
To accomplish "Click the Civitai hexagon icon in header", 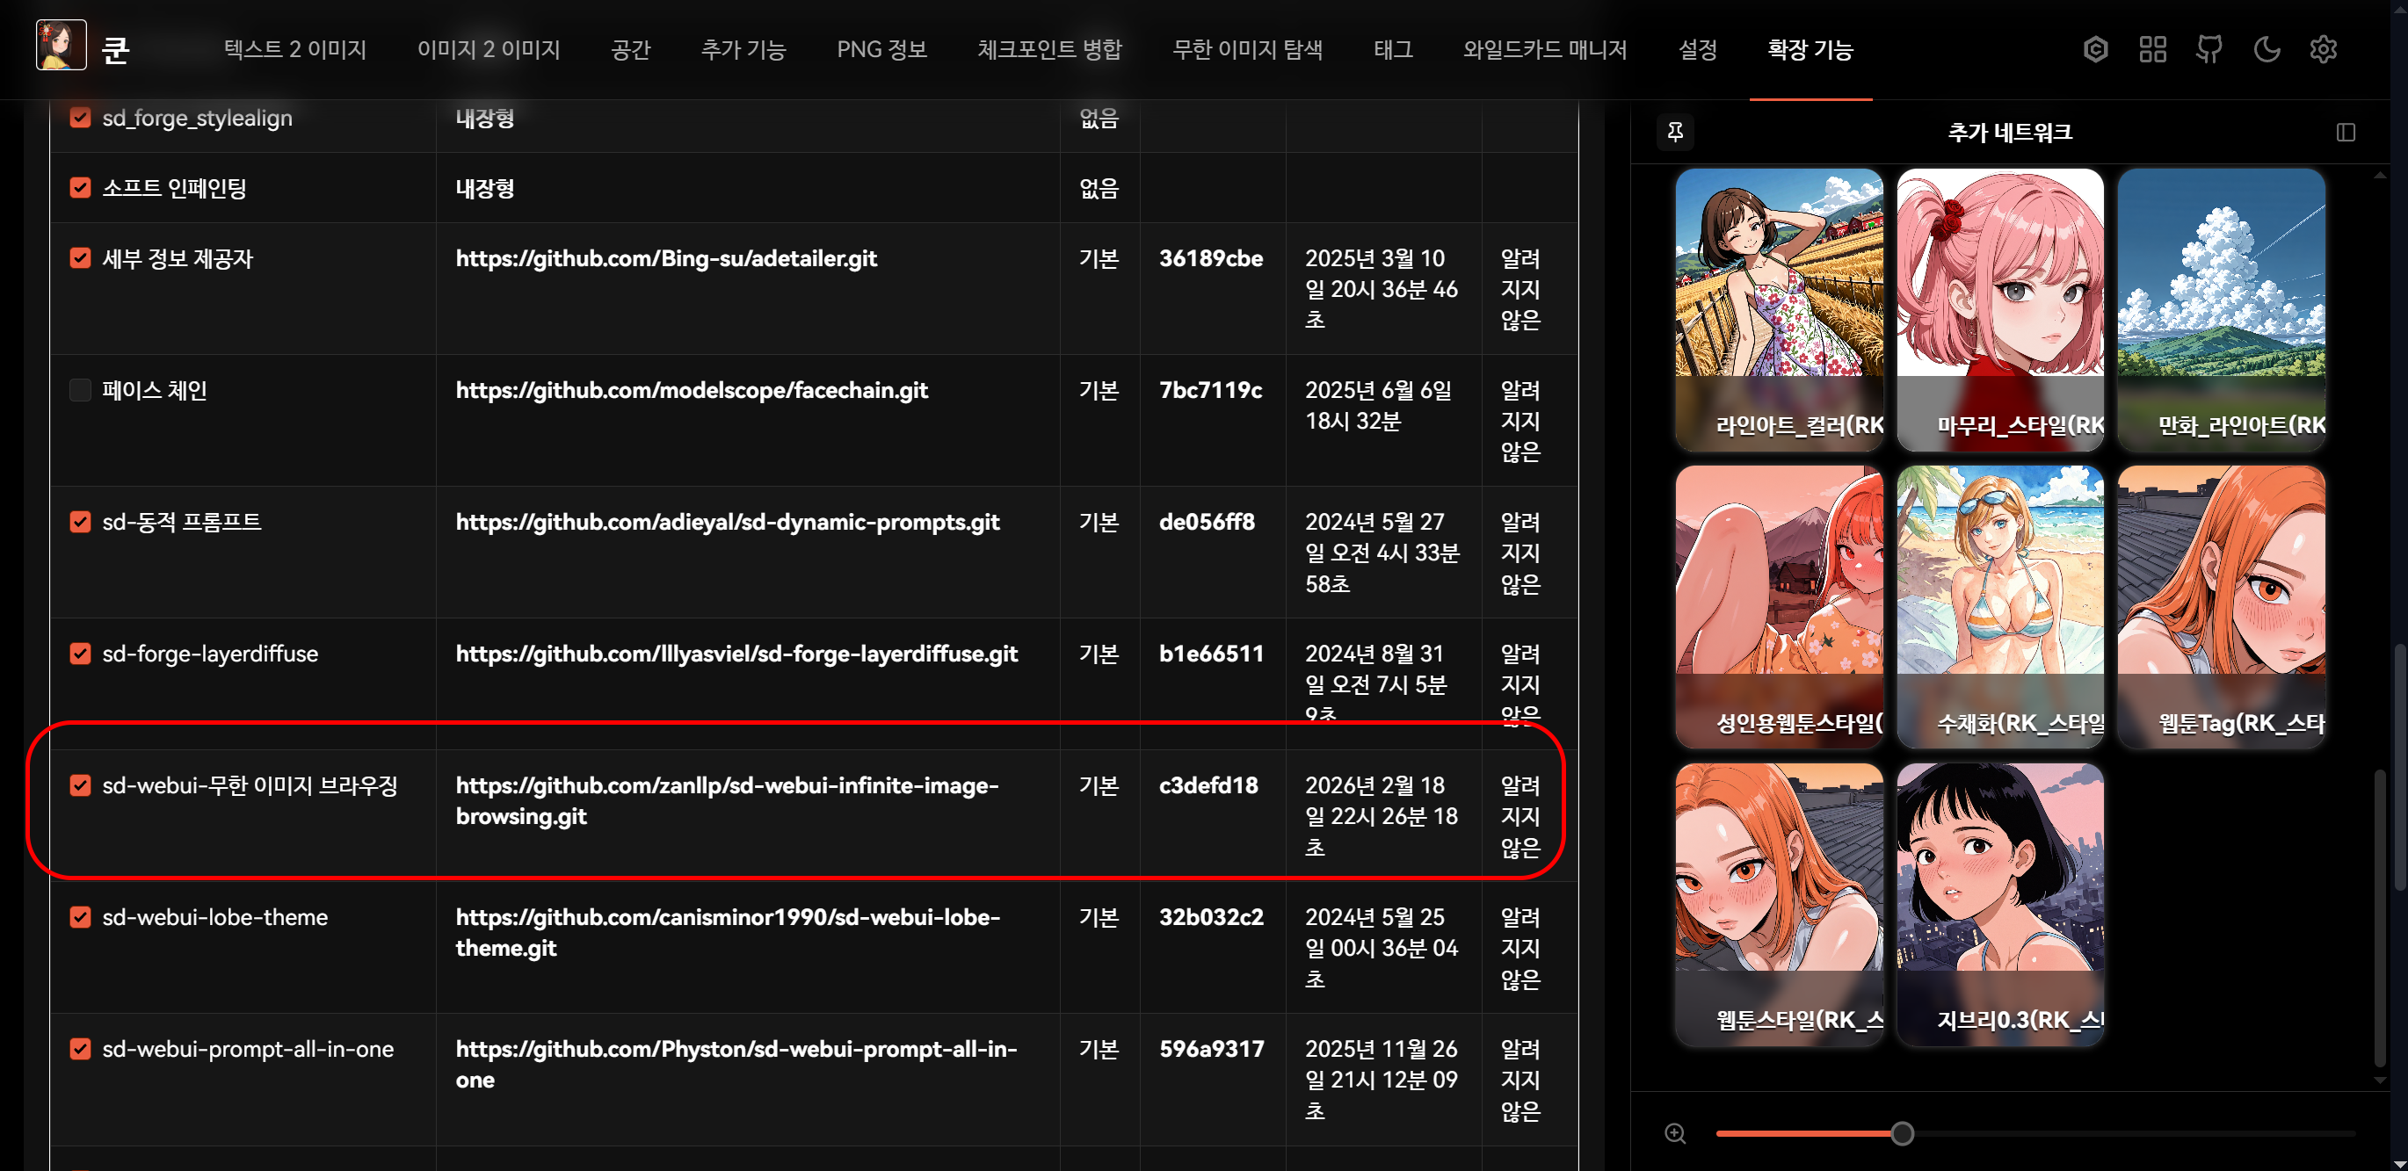I will pos(2095,49).
